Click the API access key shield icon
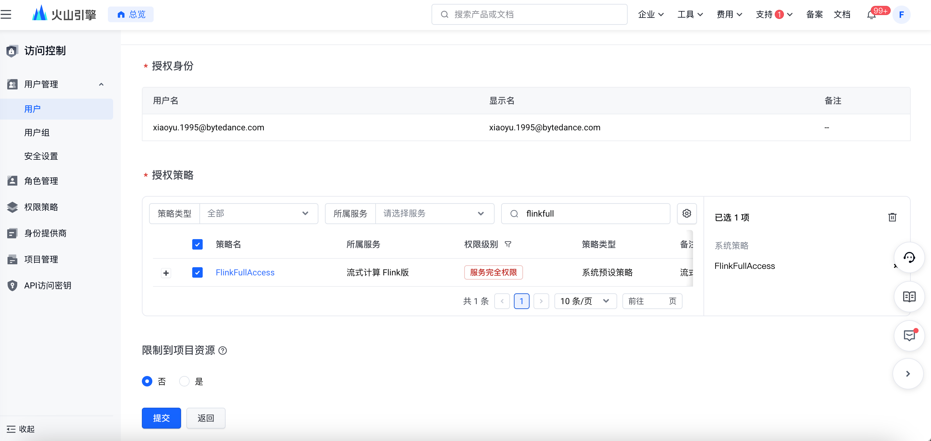This screenshot has height=441, width=931. point(12,286)
